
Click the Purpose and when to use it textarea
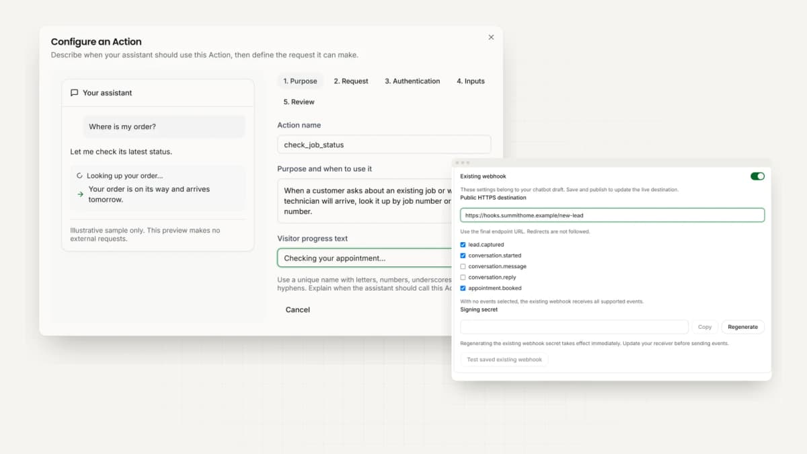click(x=365, y=201)
